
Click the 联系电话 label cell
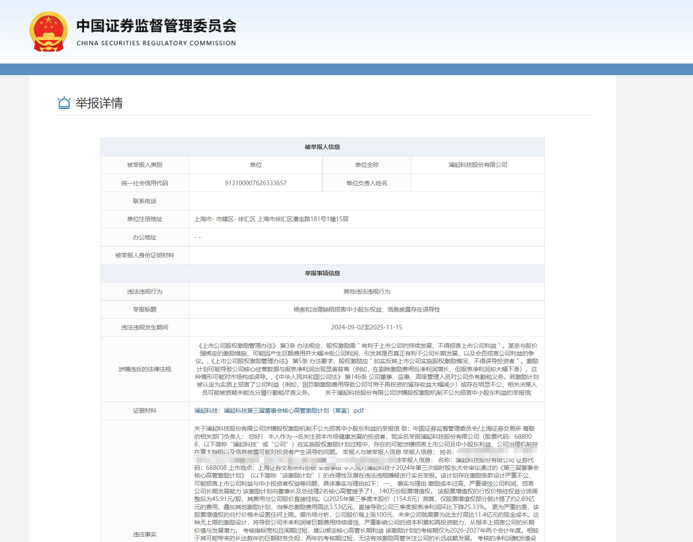[x=145, y=201]
